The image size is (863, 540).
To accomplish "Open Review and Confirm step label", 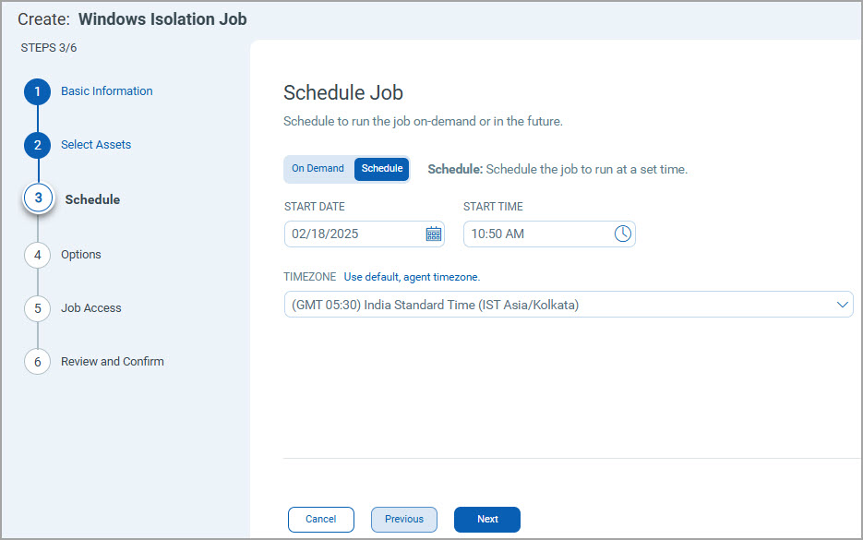I will click(113, 362).
